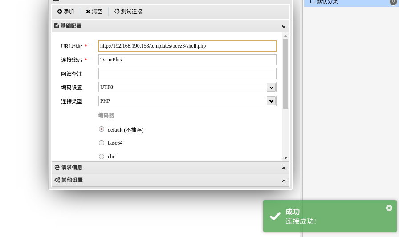Click the 添加 (Add) plus icon button
Screen dimensions: 399x237
click(60, 12)
